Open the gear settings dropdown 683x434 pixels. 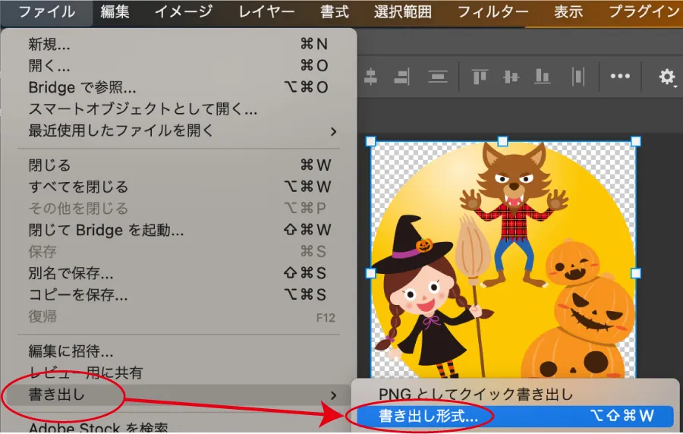pos(667,77)
